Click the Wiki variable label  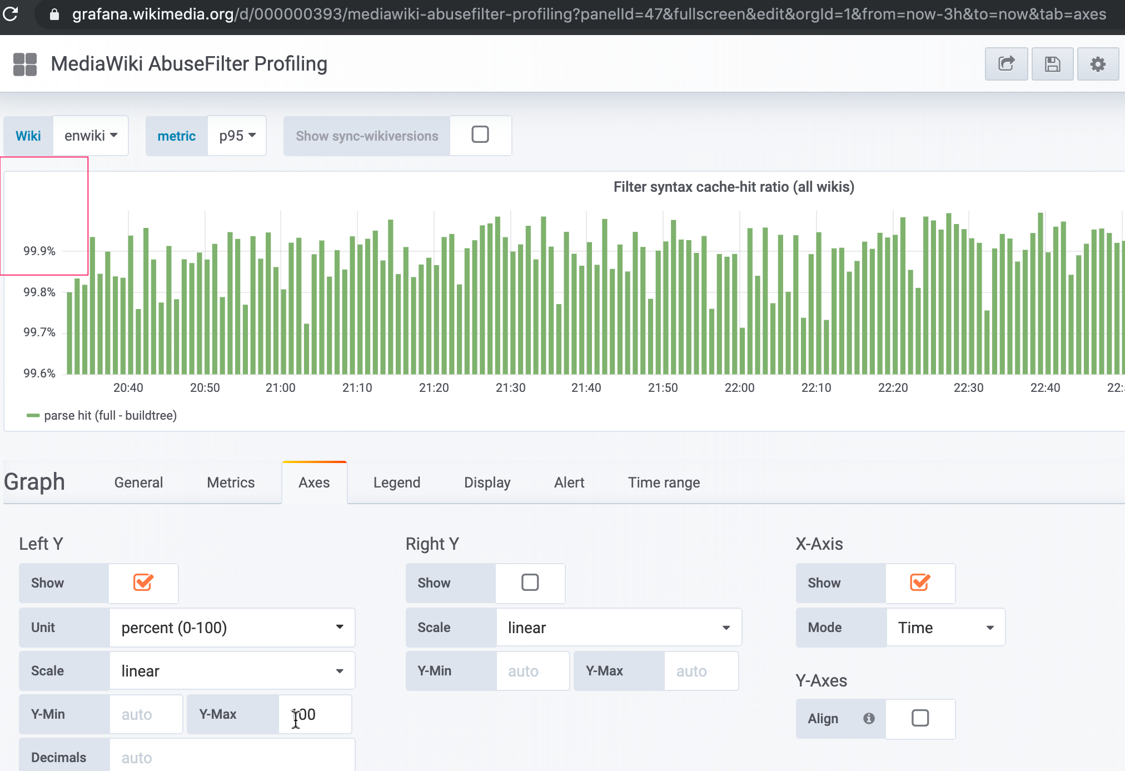click(28, 135)
